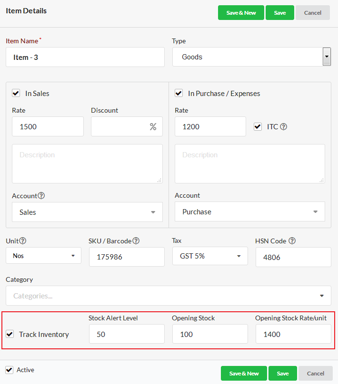The image size is (338, 384).
Task: Disable the Track Inventory checkbox
Action: (10, 334)
